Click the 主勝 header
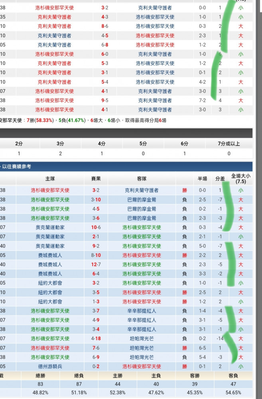Screen dimensions: 262x399 tap(118, 375)
